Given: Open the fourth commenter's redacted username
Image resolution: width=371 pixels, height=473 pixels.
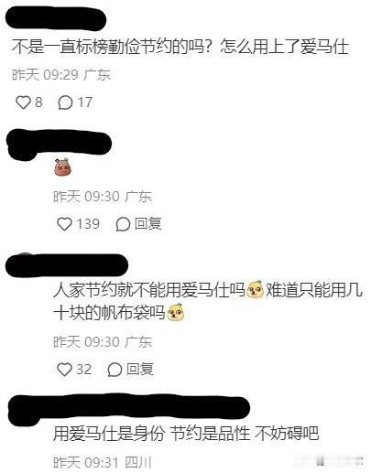Looking at the screenshot, I should [128, 407].
